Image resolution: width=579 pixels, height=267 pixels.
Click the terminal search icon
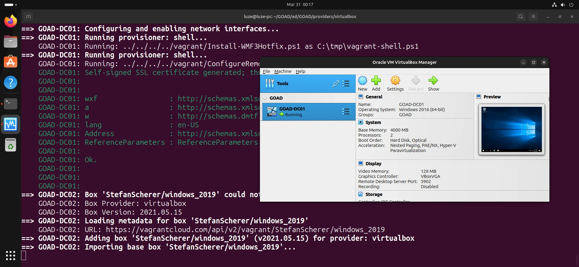click(x=520, y=17)
